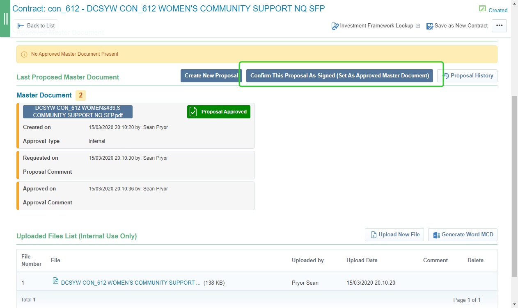
Task: Confirm This Proposal As Signed
Action: pyautogui.click(x=339, y=76)
